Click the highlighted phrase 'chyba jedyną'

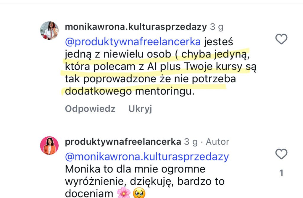tap(215, 54)
